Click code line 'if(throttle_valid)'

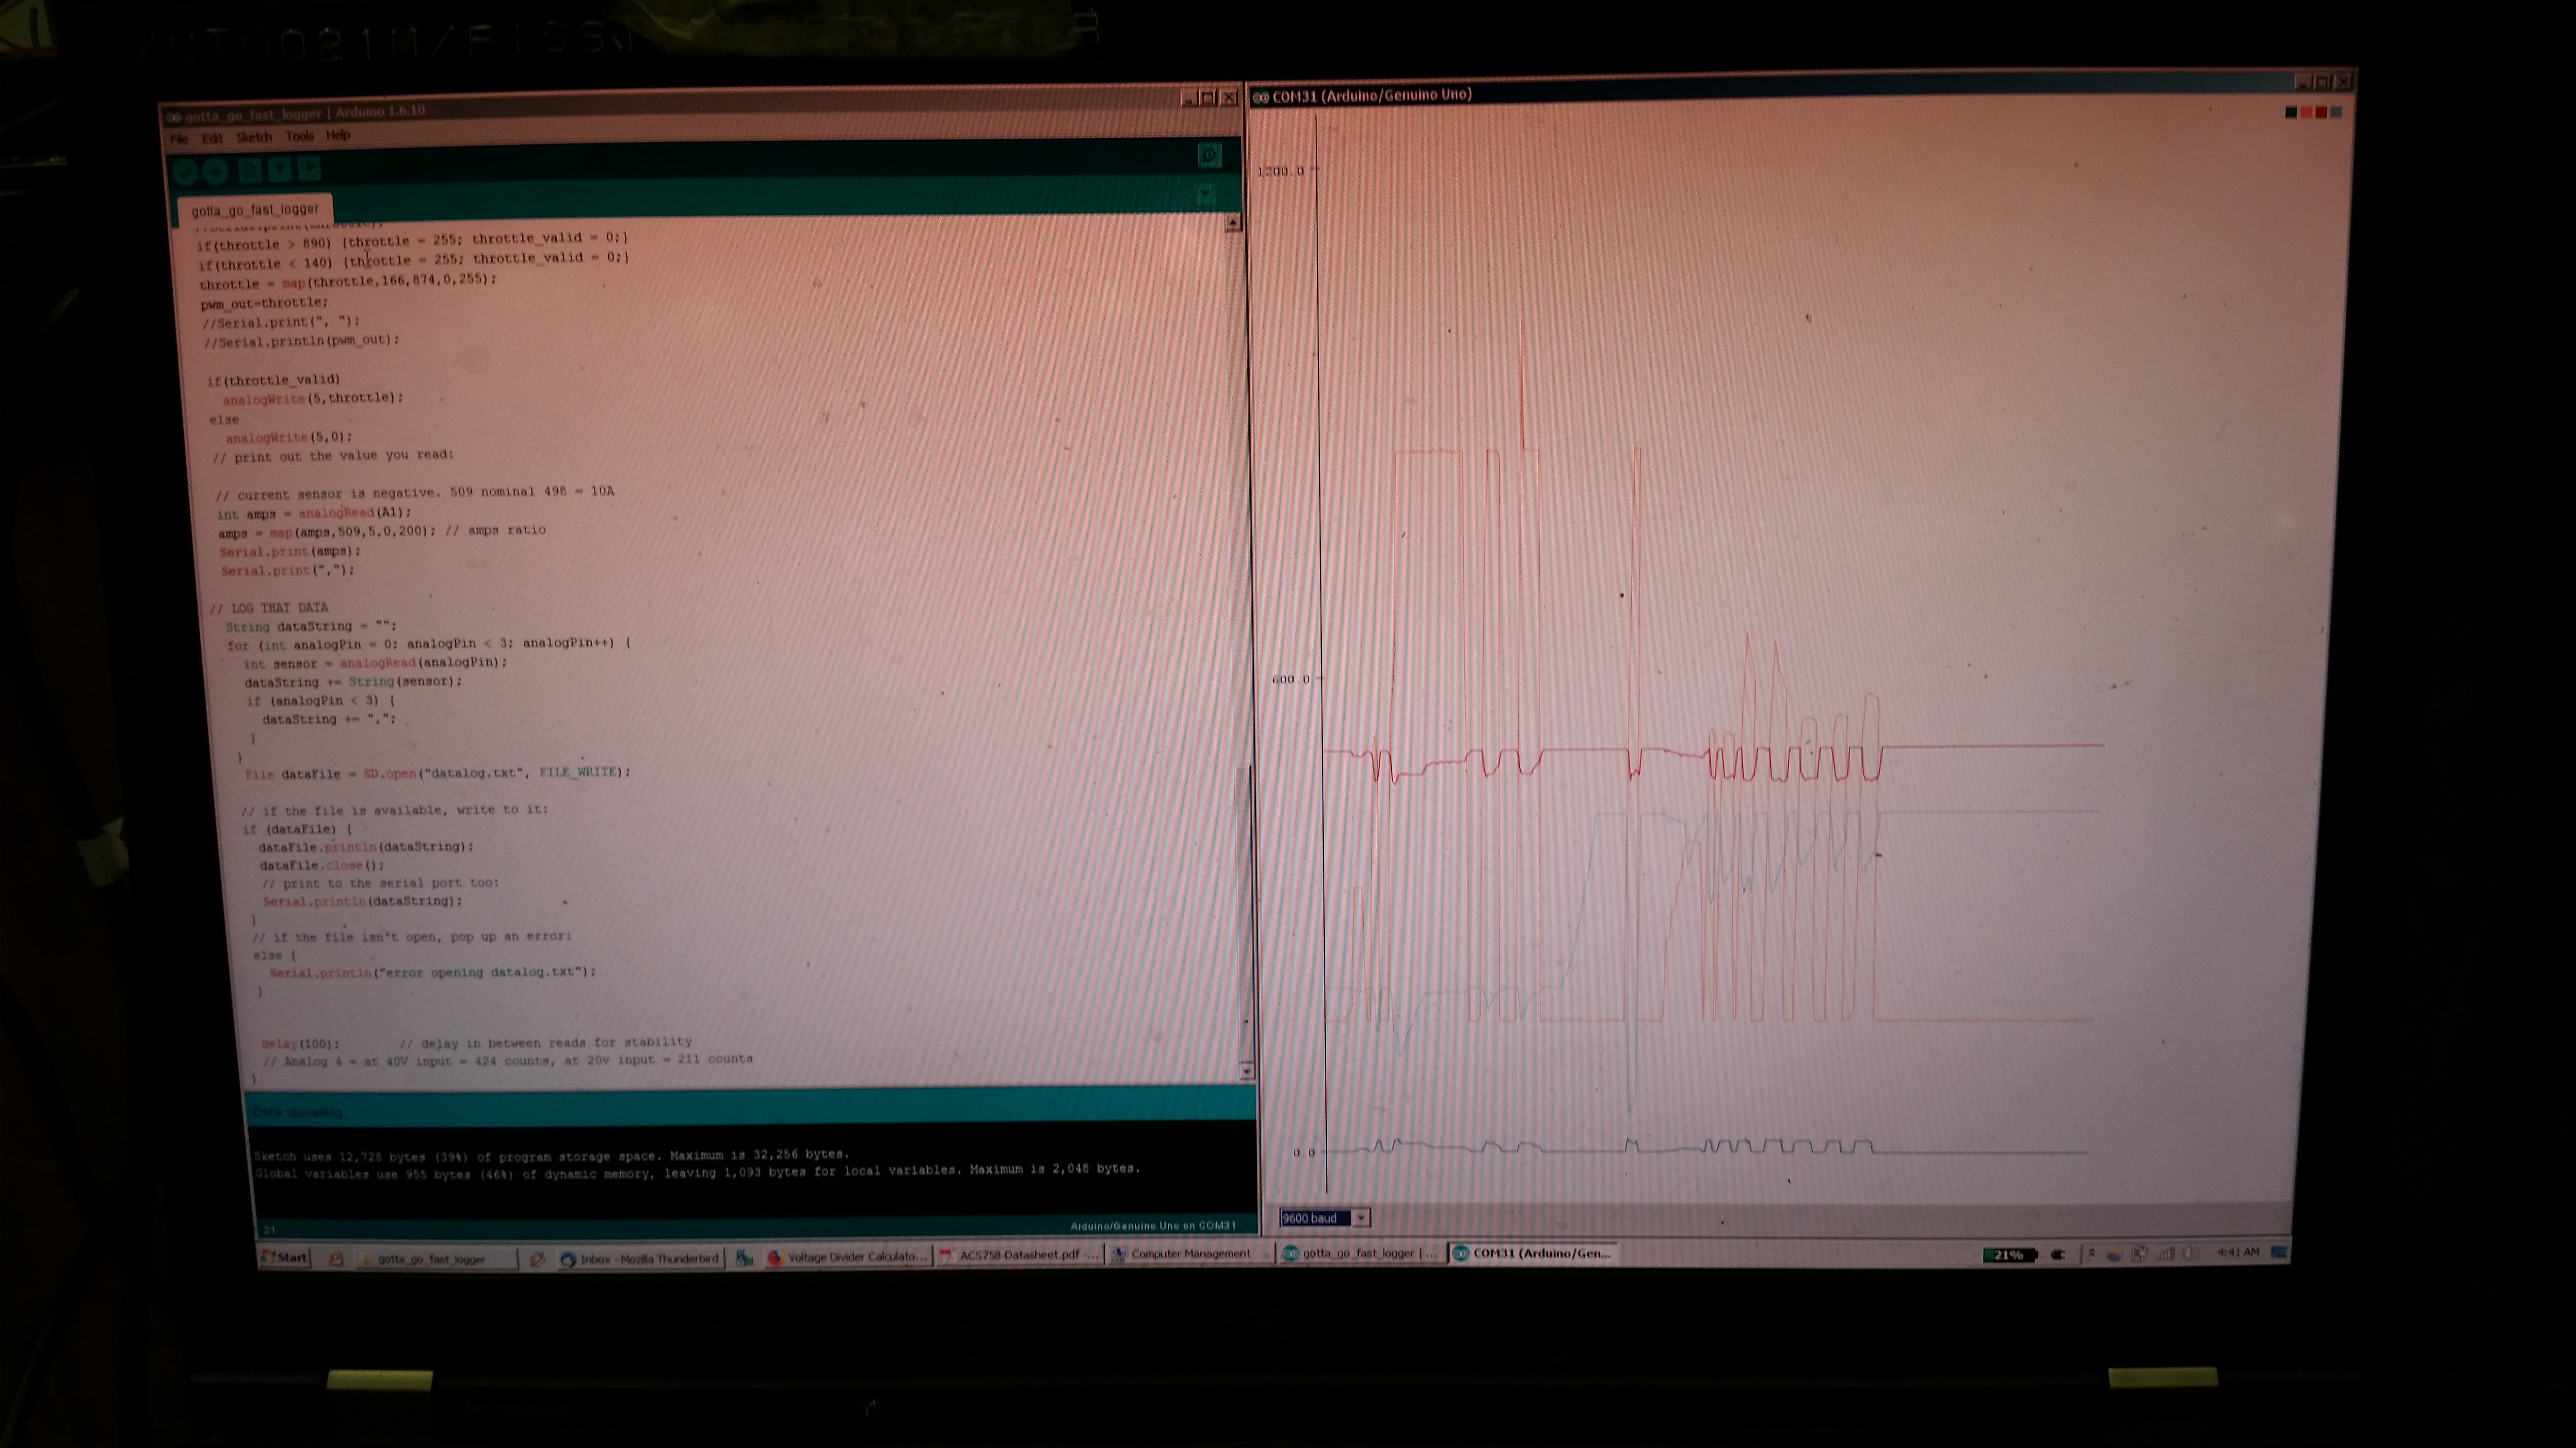click(x=274, y=380)
